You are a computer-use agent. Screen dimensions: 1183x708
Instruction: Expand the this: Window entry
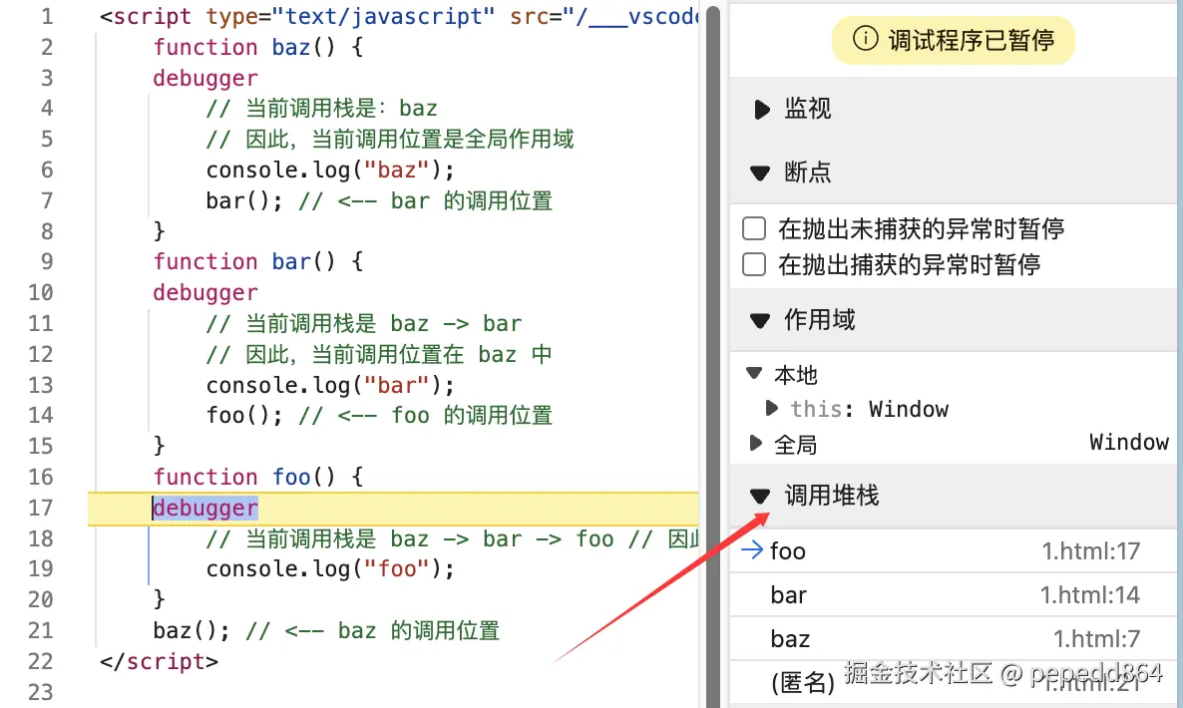coord(771,409)
